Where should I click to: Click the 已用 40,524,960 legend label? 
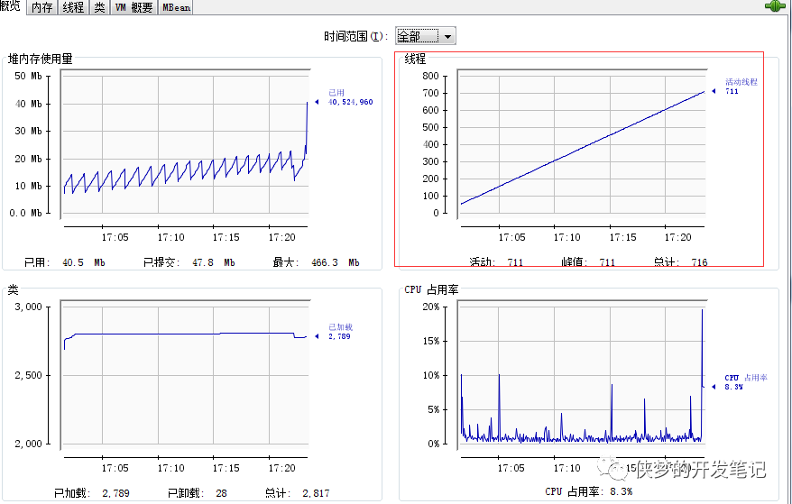click(x=351, y=97)
